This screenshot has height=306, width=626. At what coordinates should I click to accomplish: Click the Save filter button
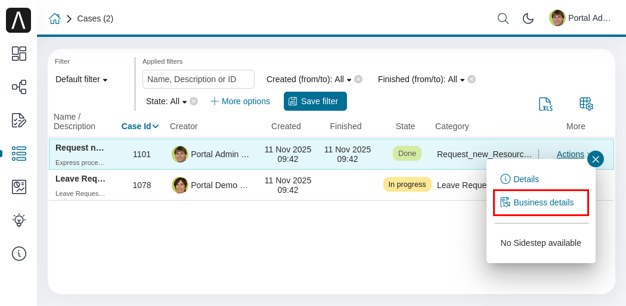[x=315, y=101]
